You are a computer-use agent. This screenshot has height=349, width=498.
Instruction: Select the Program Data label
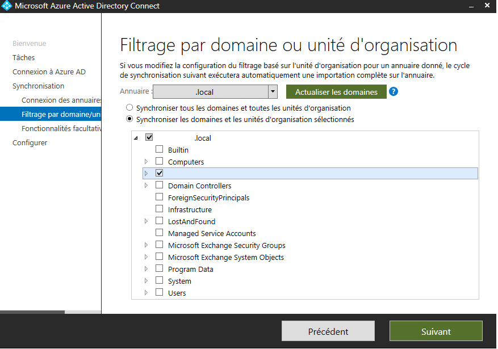click(191, 269)
